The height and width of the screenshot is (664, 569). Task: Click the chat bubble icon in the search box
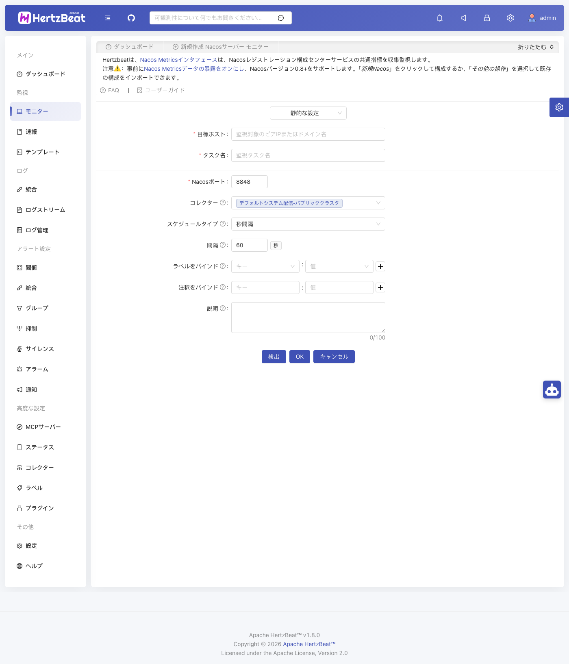click(281, 18)
